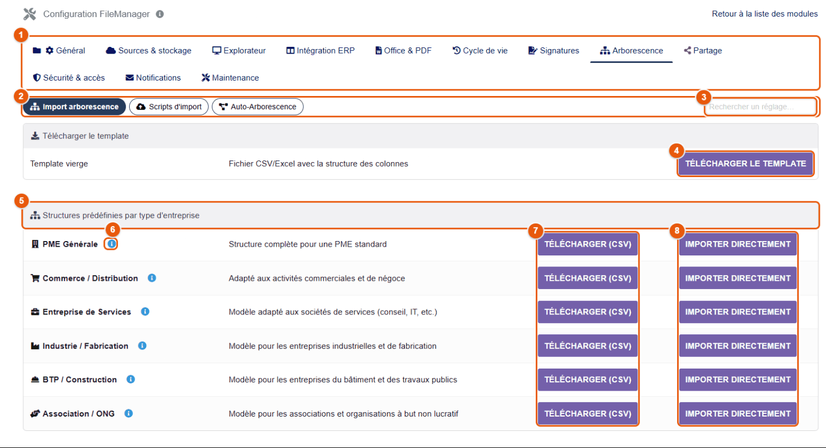Open the Notifications tab

[x=153, y=78]
